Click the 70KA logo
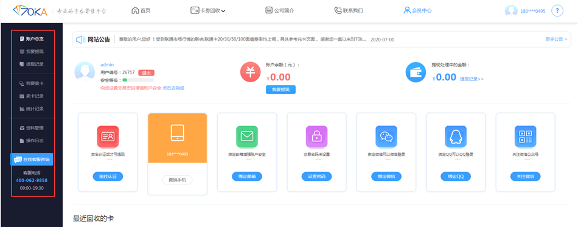Screen dimensions: 578x227 pos(30,11)
